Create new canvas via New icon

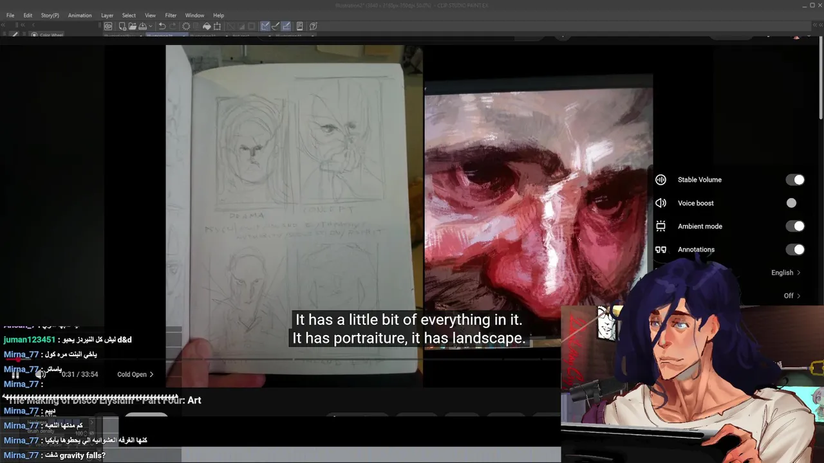122,26
